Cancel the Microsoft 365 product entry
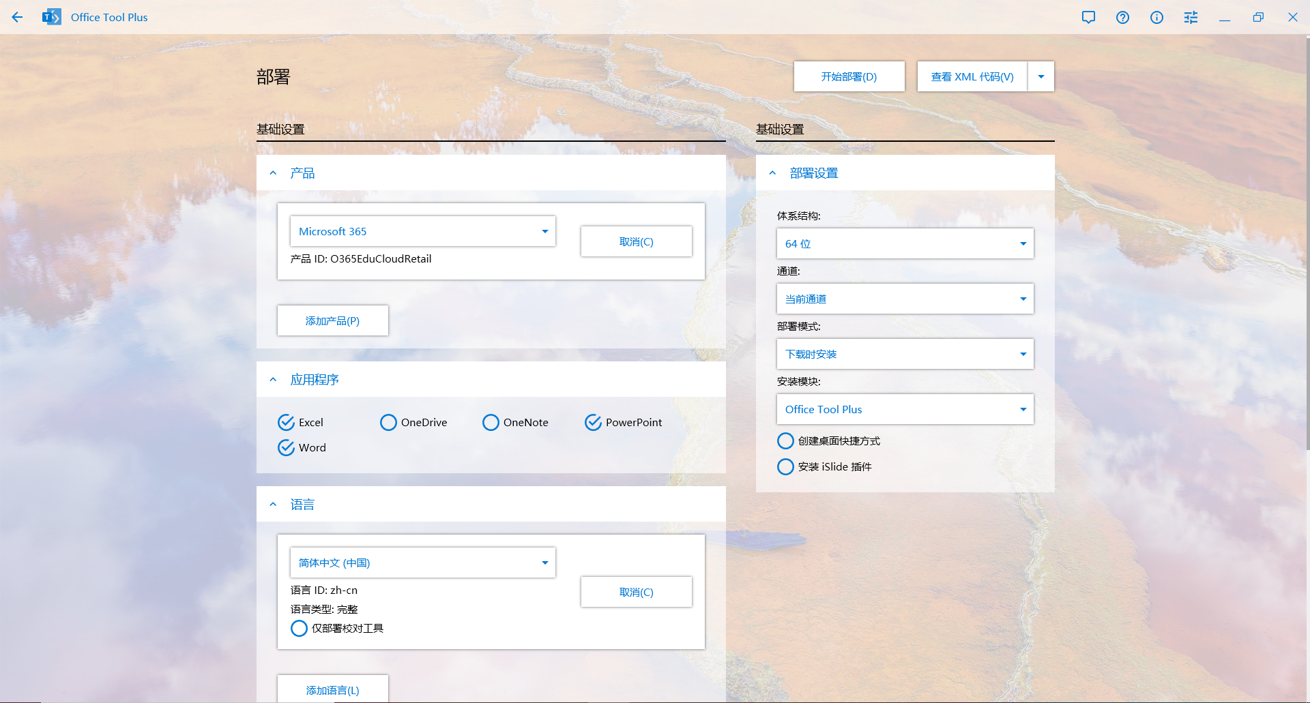This screenshot has width=1310, height=703. (x=636, y=241)
